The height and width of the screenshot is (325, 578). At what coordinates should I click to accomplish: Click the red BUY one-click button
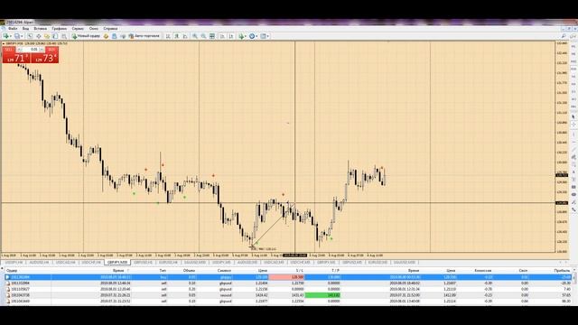tap(44, 55)
